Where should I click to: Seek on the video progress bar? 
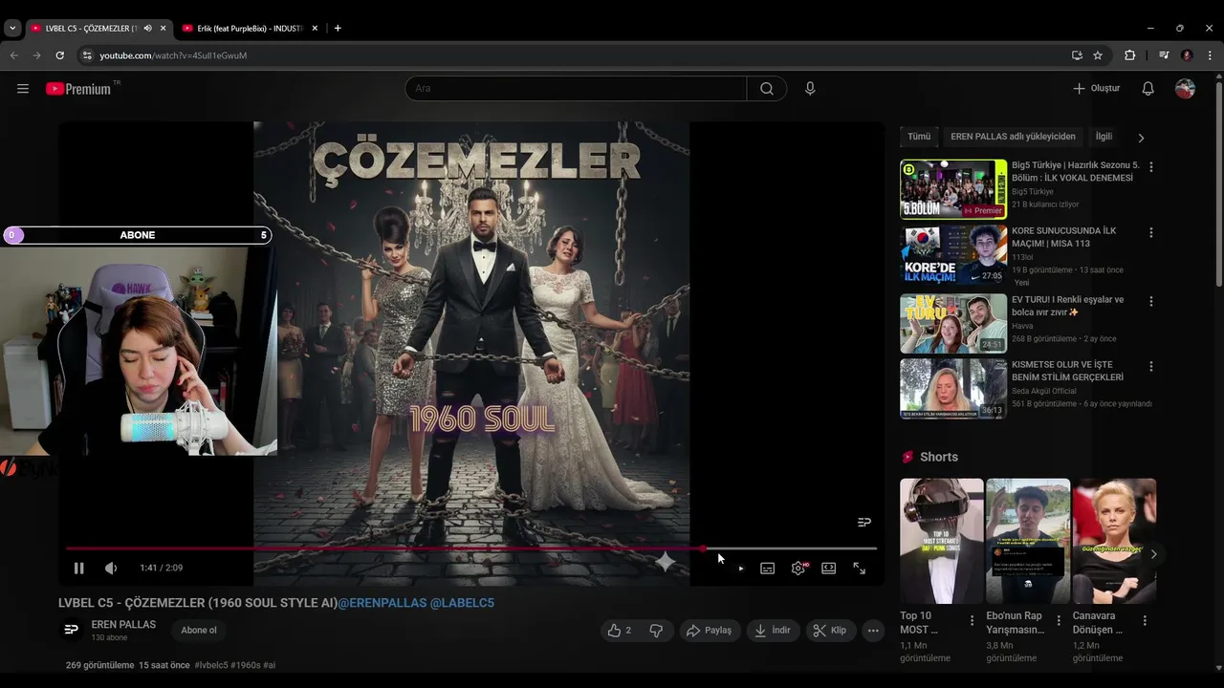(x=470, y=548)
